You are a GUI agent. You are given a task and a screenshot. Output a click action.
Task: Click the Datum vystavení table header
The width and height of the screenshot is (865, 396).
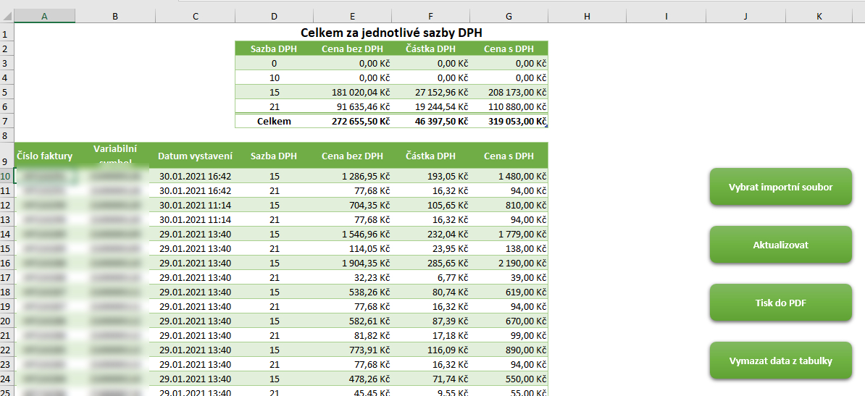[x=196, y=156]
